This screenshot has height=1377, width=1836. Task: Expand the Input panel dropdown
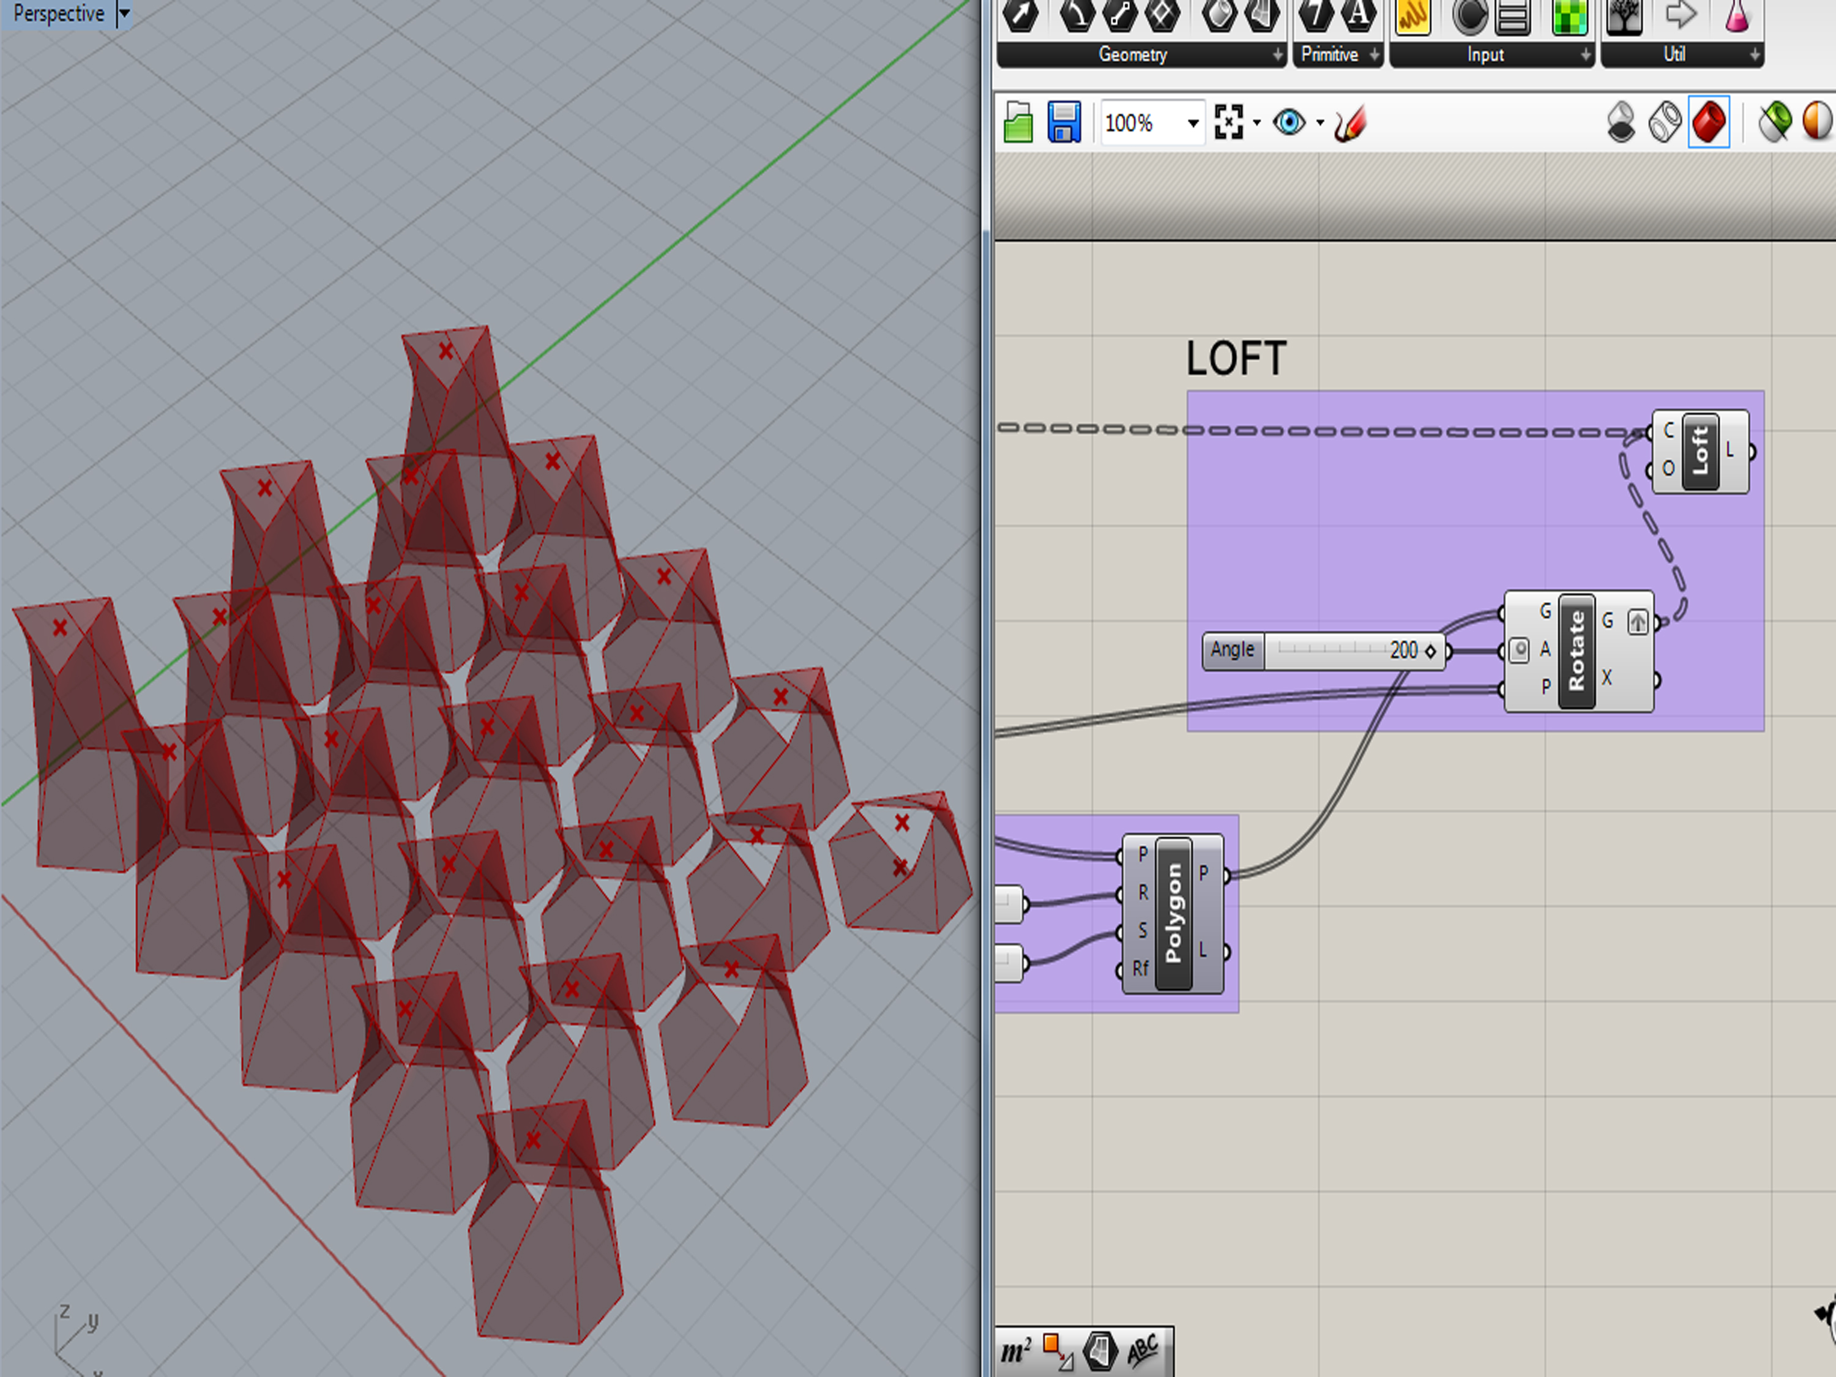point(1585,56)
